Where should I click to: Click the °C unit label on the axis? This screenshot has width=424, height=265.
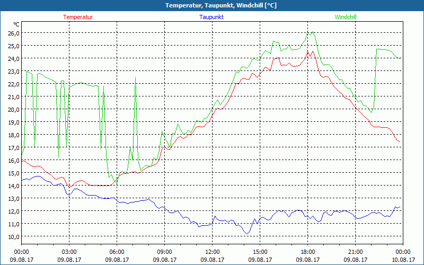pyautogui.click(x=16, y=24)
